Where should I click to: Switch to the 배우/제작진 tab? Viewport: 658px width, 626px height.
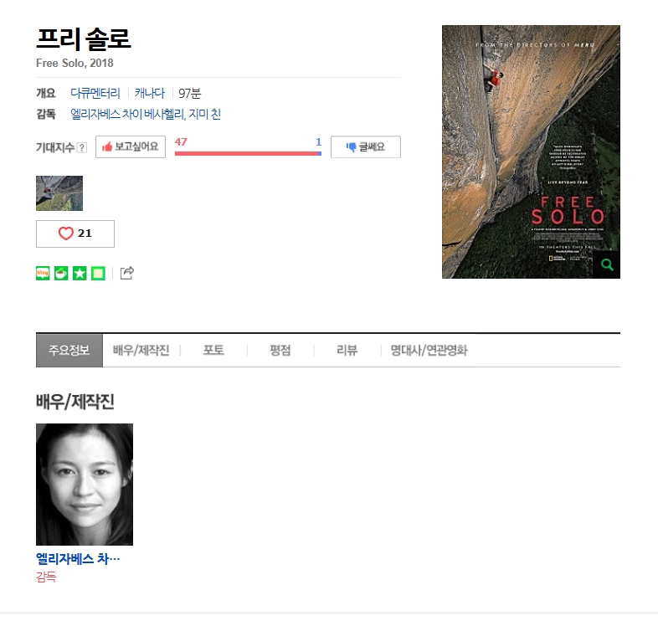[x=141, y=351]
